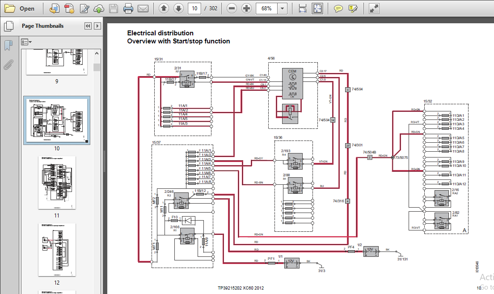Image resolution: width=494 pixels, height=294 pixels.
Task: Click the PF4 fuse label
Action: click(x=351, y=247)
